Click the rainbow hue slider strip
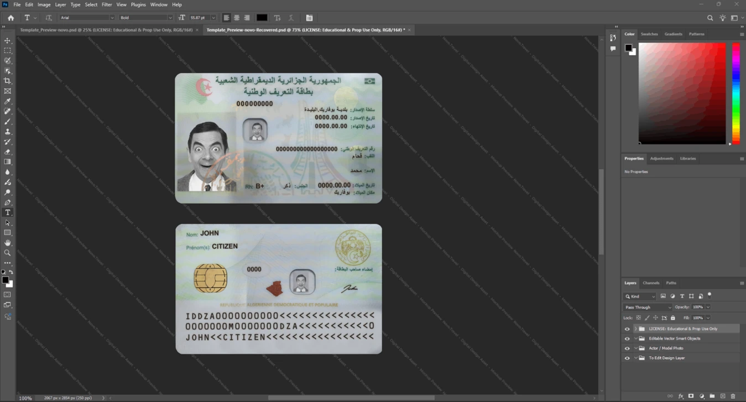Viewport: 746px width, 402px height. (x=736, y=93)
